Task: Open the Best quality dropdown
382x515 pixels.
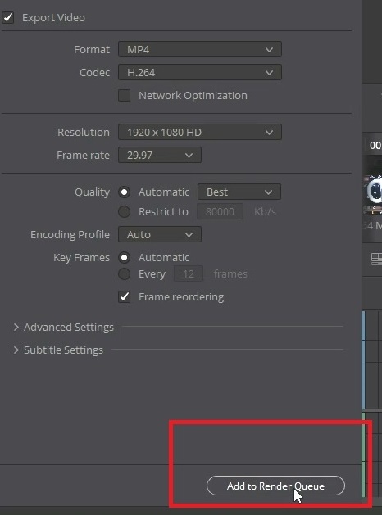Action: [x=239, y=192]
